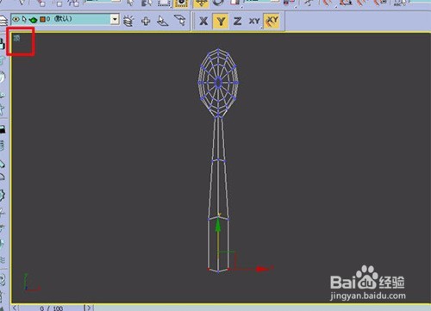Add selection to current layer (plus icon)
This screenshot has width=431, height=311.
[x=146, y=21]
